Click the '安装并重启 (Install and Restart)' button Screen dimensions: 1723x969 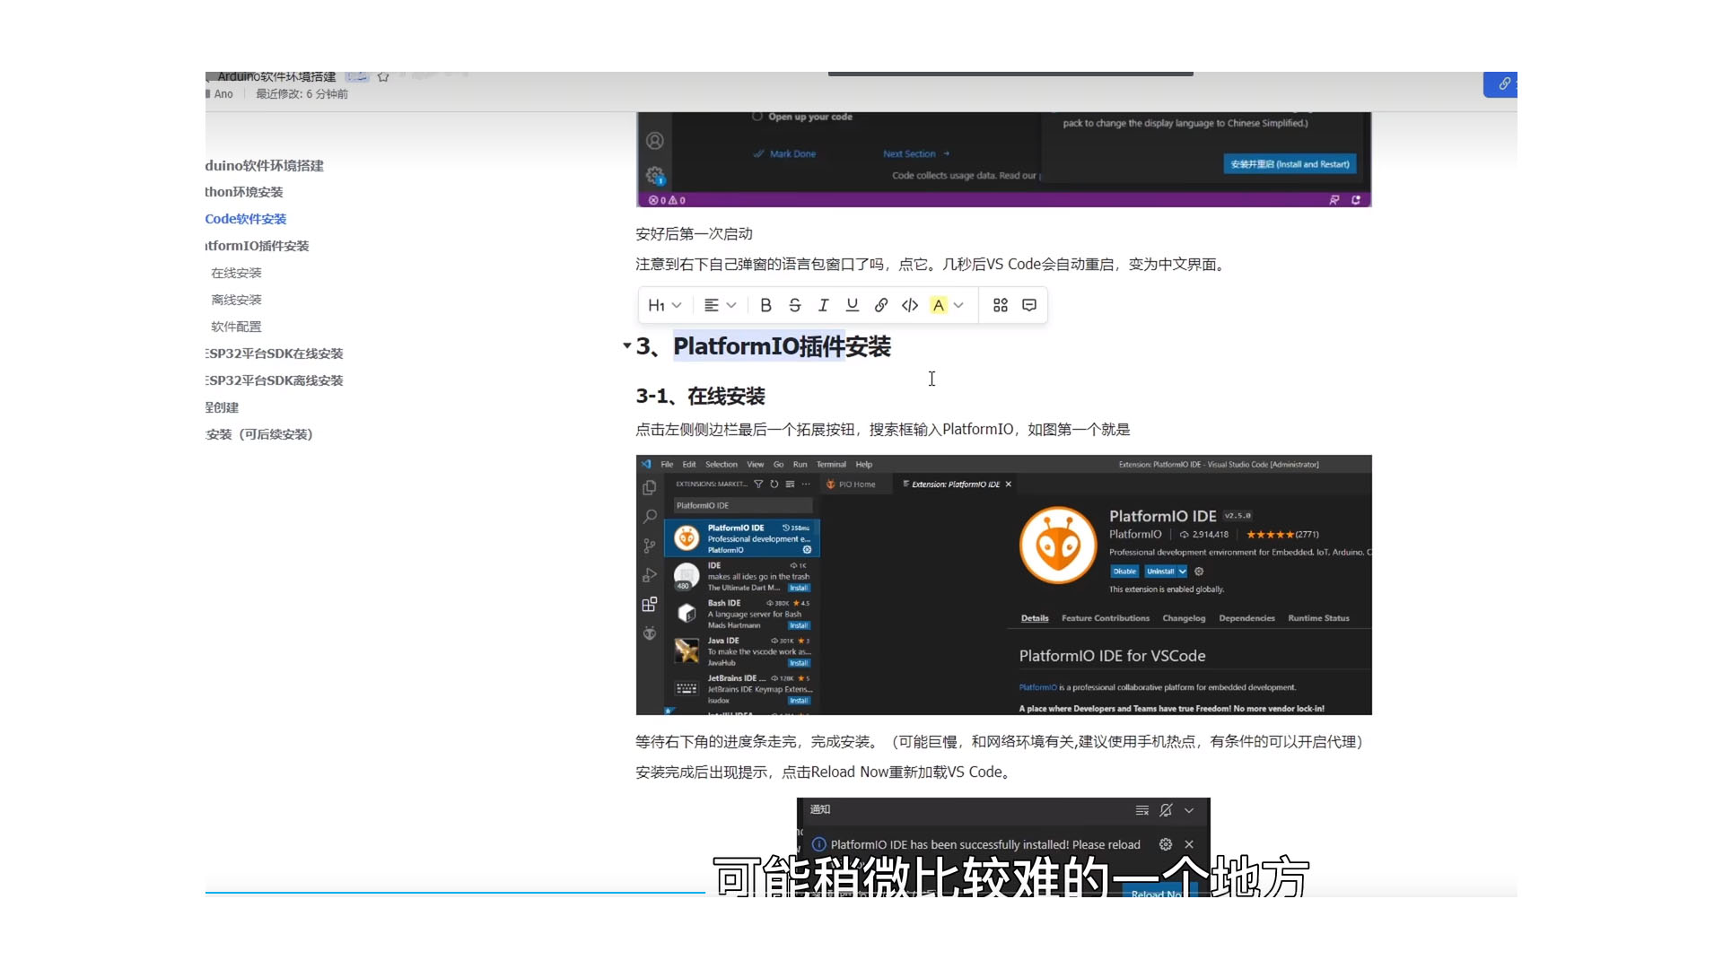(1290, 164)
